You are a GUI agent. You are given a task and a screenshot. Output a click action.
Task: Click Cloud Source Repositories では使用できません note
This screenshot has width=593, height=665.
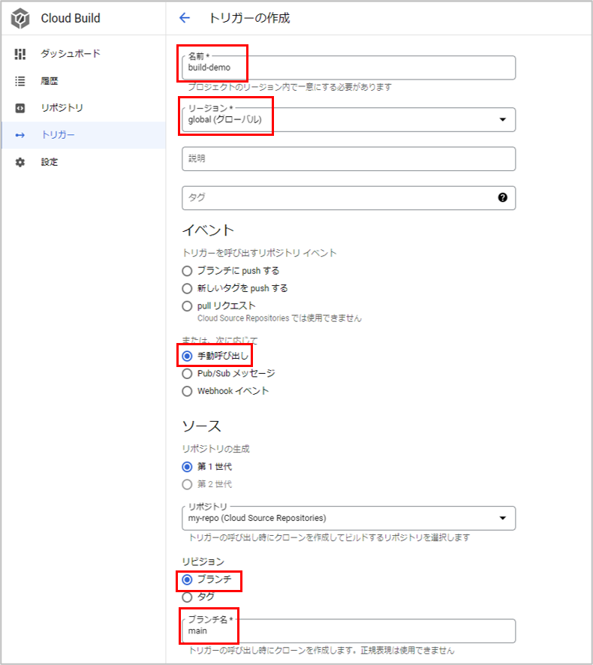coord(279,318)
